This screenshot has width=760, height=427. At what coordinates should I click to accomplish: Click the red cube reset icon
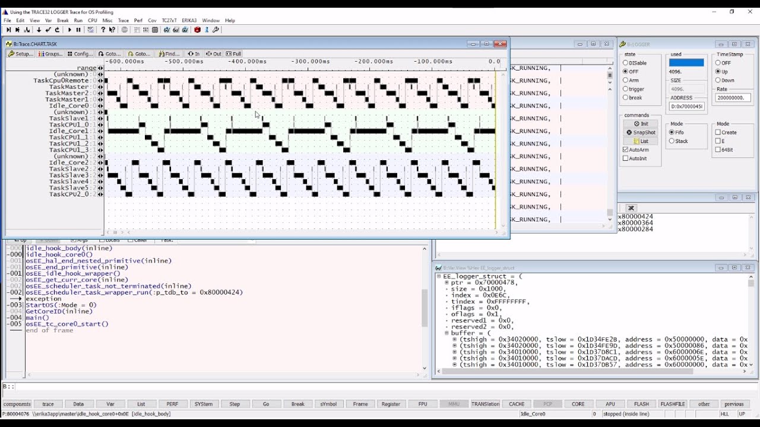coord(198,30)
